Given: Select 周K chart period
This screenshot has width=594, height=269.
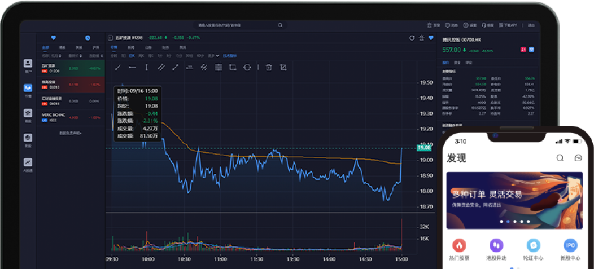Looking at the screenshot, I should coord(141,56).
